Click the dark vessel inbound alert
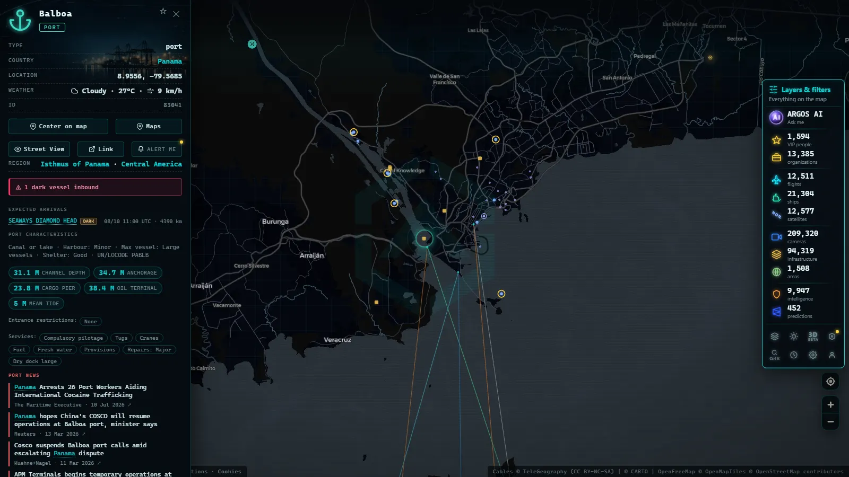This screenshot has height=477, width=849. 95,187
